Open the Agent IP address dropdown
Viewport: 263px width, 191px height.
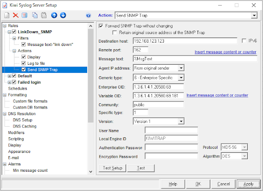[x=181, y=68]
